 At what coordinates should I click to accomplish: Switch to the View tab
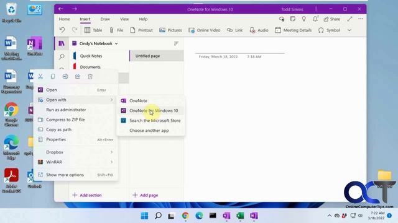click(124, 19)
